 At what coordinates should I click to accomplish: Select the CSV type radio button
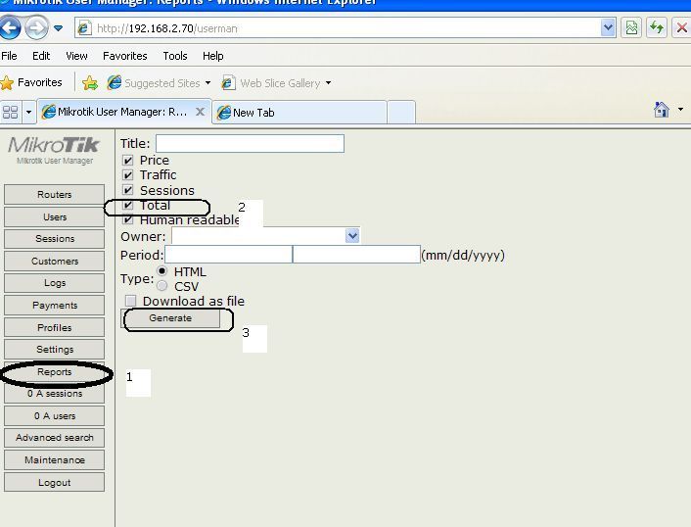click(161, 286)
